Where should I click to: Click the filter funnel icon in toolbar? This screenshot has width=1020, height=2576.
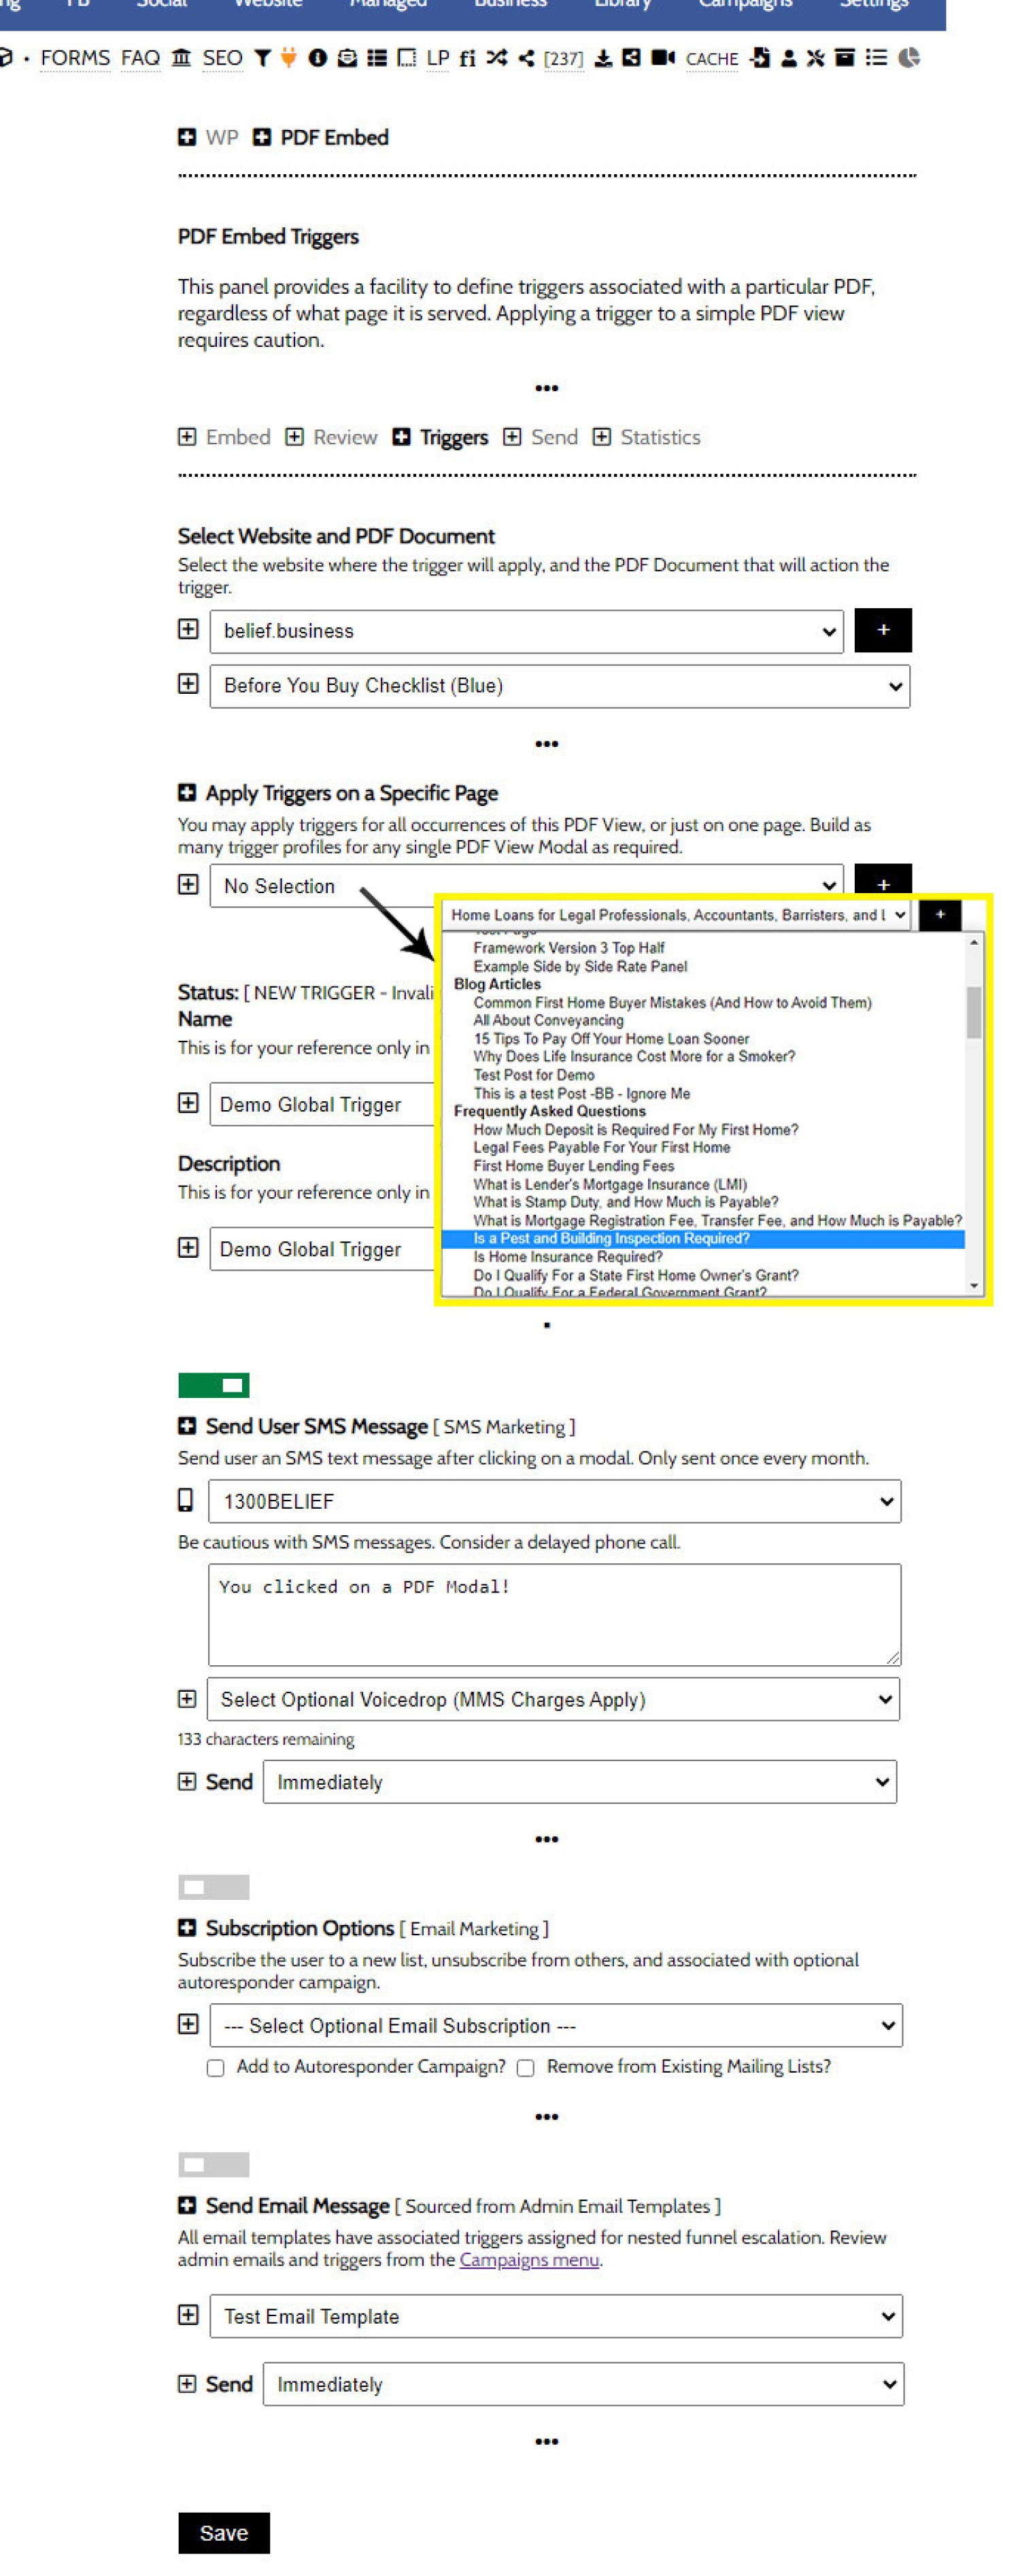262,58
